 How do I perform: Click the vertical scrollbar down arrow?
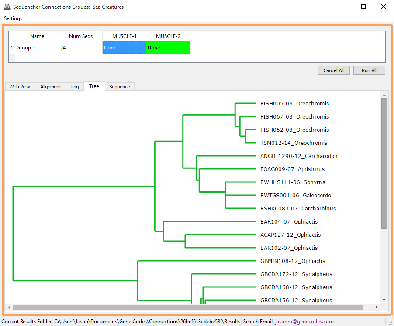click(x=384, y=300)
